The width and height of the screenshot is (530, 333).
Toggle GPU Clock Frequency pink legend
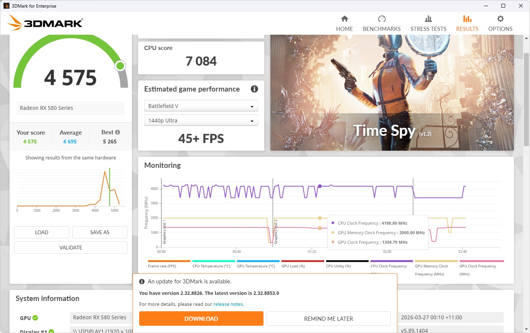click(482, 261)
